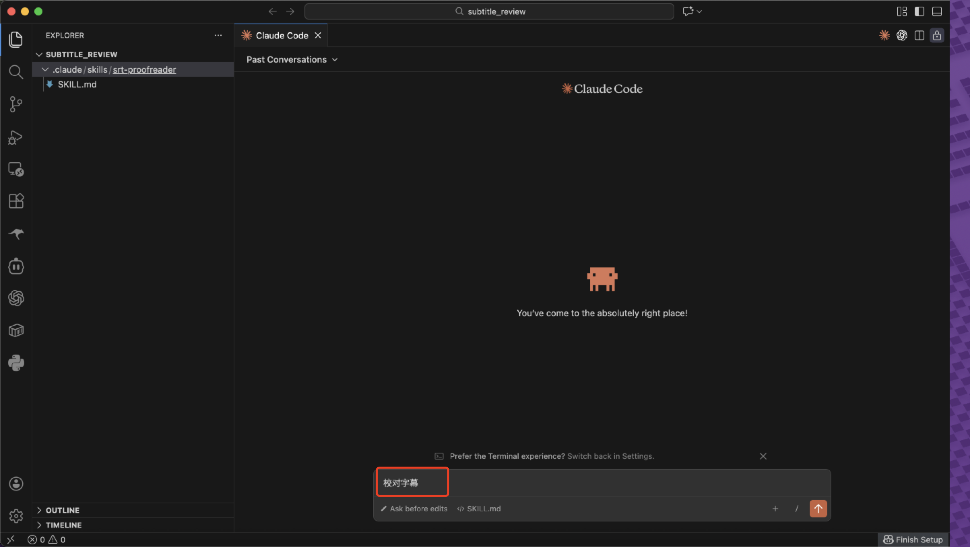Dismiss the Terminal experience banner
The image size is (970, 547).
(763, 456)
